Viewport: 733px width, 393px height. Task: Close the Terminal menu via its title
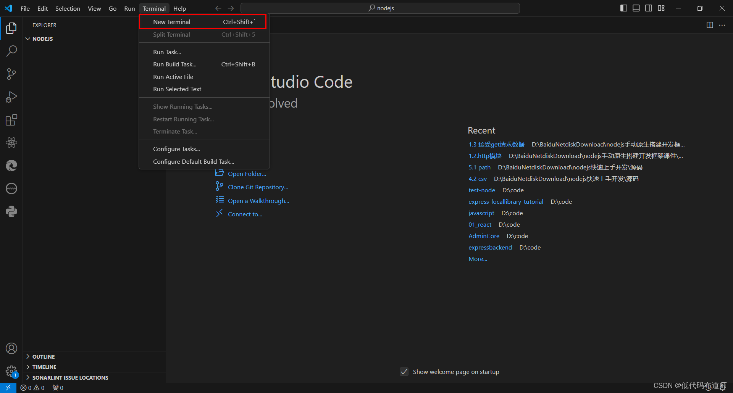point(154,8)
